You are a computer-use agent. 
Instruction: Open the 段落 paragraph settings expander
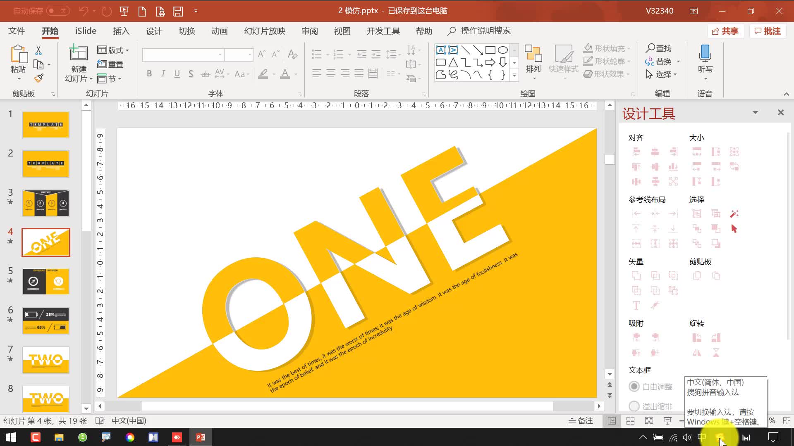coord(425,94)
